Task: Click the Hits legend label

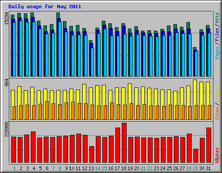Action: click(217, 18)
